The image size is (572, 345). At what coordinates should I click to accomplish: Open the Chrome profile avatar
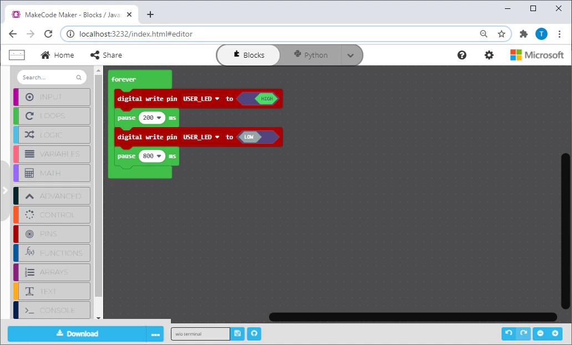click(541, 34)
